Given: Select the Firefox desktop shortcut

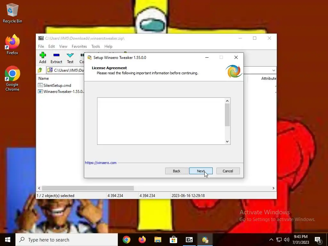Looking at the screenshot, I should pos(12,45).
